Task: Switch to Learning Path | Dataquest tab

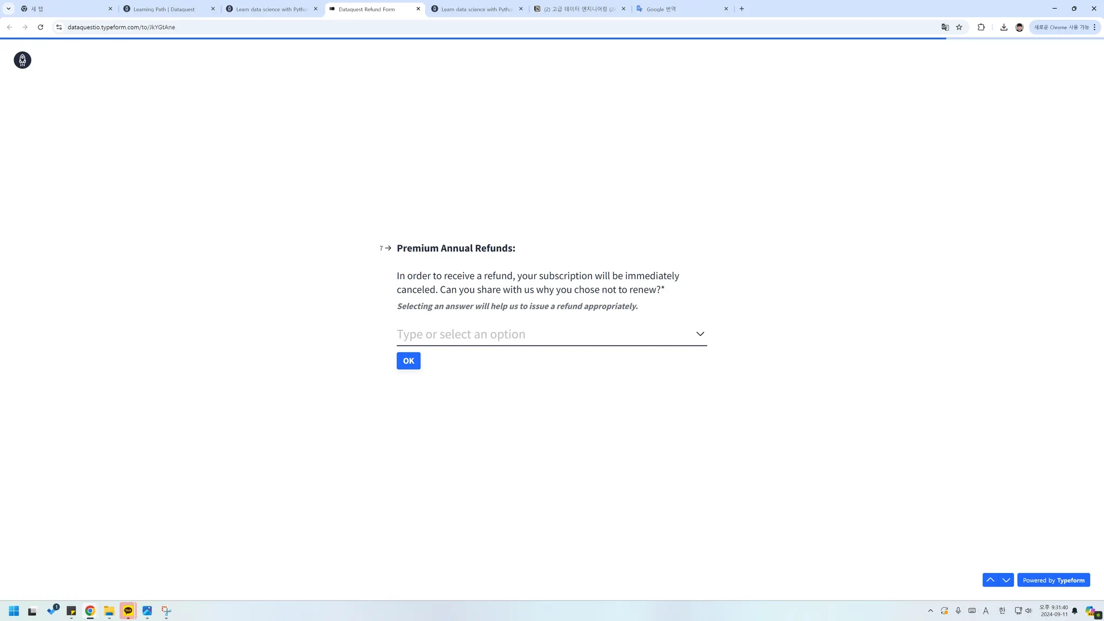Action: coord(164,9)
